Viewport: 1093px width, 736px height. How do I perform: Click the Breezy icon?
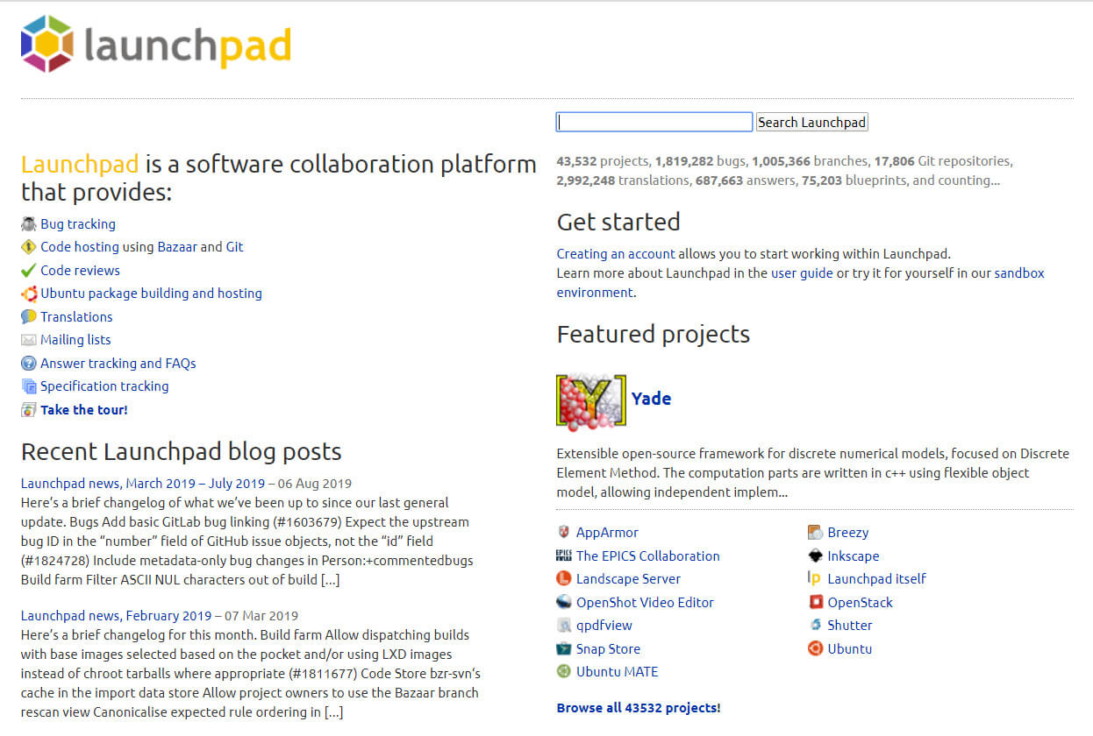coord(815,533)
